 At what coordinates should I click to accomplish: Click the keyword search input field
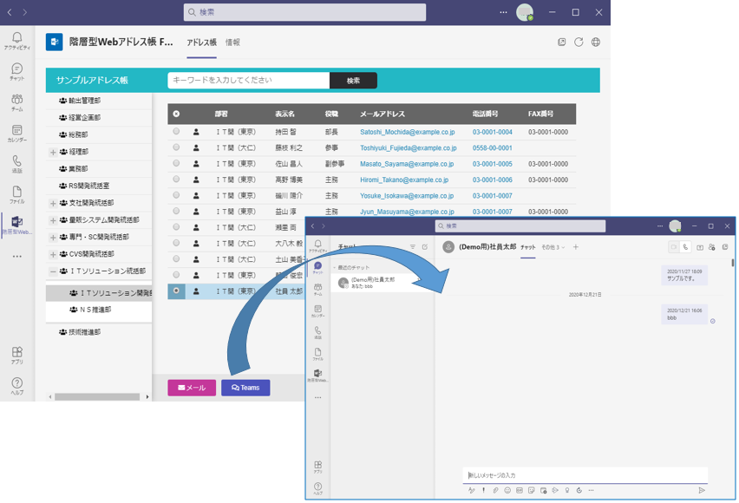pyautogui.click(x=248, y=81)
